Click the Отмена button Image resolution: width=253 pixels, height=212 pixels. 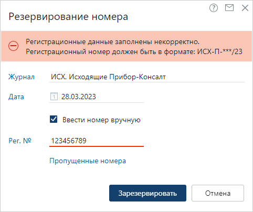click(218, 193)
